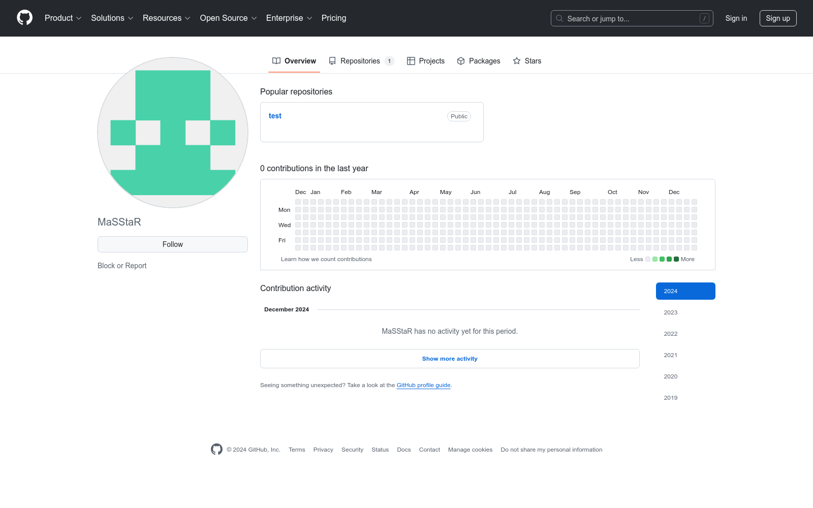Click the lightest legend square beside Less
This screenshot has width=813, height=508.
[x=648, y=259]
